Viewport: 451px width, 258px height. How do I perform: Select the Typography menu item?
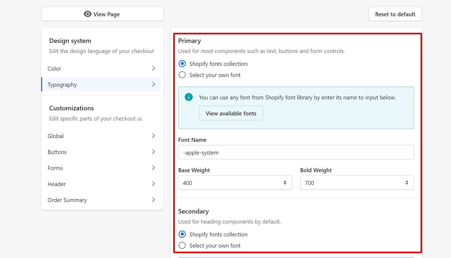102,84
